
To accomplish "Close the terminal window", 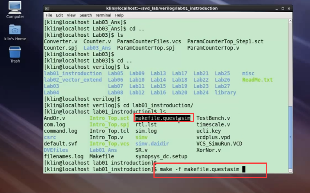I will [289, 9].
